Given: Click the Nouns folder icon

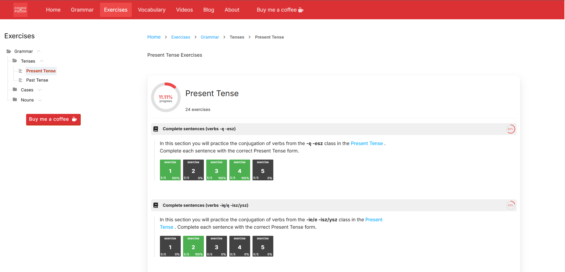Looking at the screenshot, I should coord(15,100).
